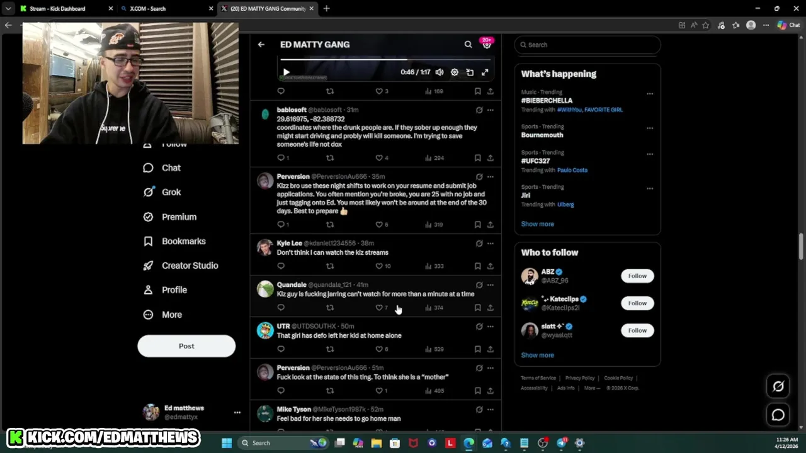Expand the More menu in navigation
The width and height of the screenshot is (806, 453).
point(162,315)
